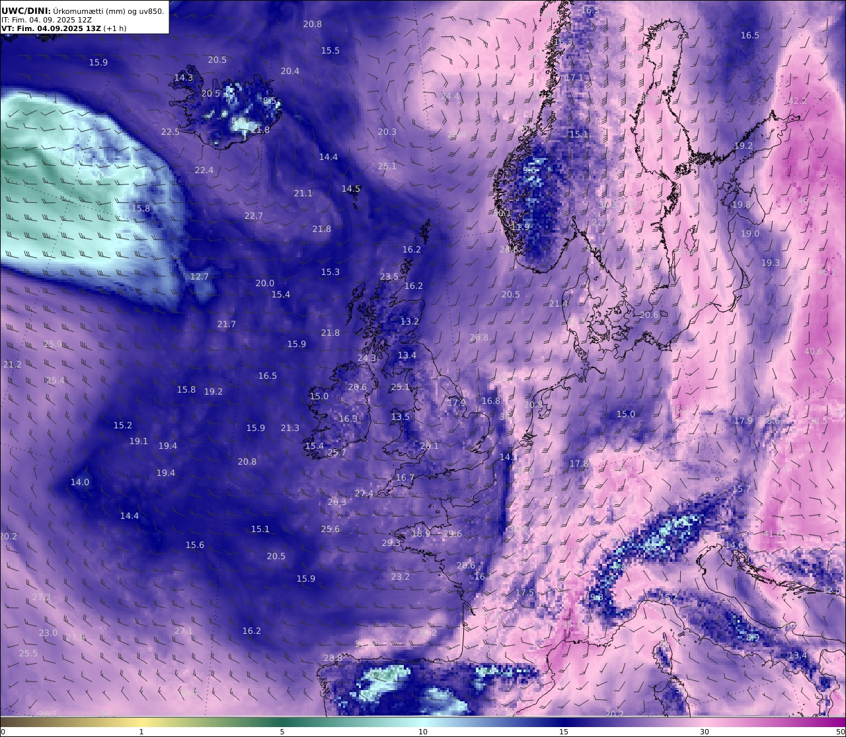Click the 19.0 map value
The width and height of the screenshot is (846, 737).
(x=750, y=233)
